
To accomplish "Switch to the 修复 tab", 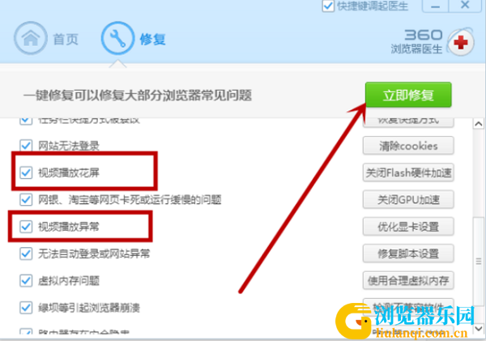I will coord(152,40).
